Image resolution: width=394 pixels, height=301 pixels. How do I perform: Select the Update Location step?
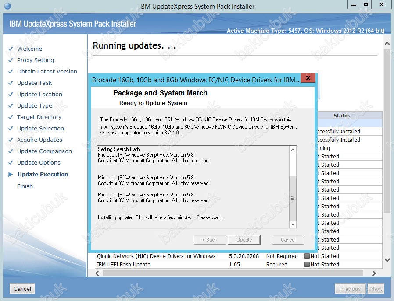pos(39,94)
